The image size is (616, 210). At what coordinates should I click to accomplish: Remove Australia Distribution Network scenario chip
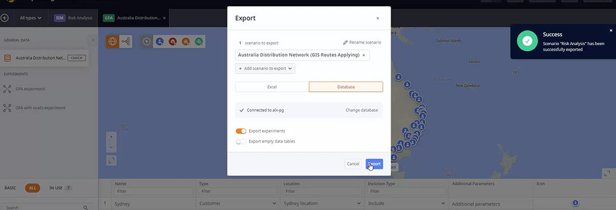363,55
